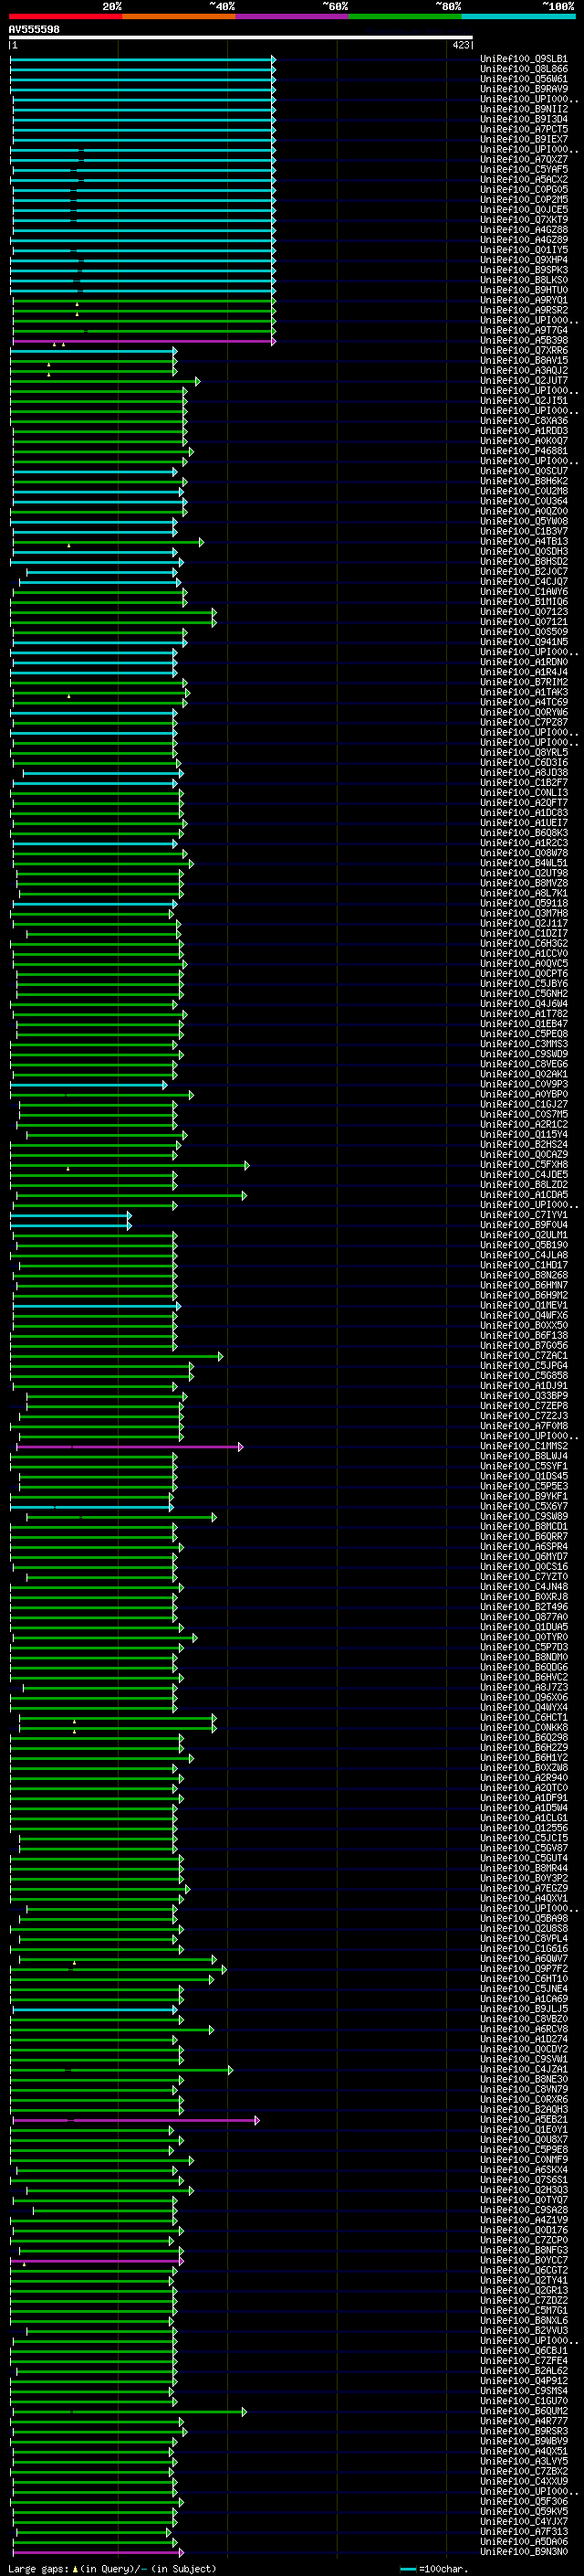The width and height of the screenshot is (584, 2576).
Task: Select the UniRef100_A4GZ89 row label
Action: [524, 240]
